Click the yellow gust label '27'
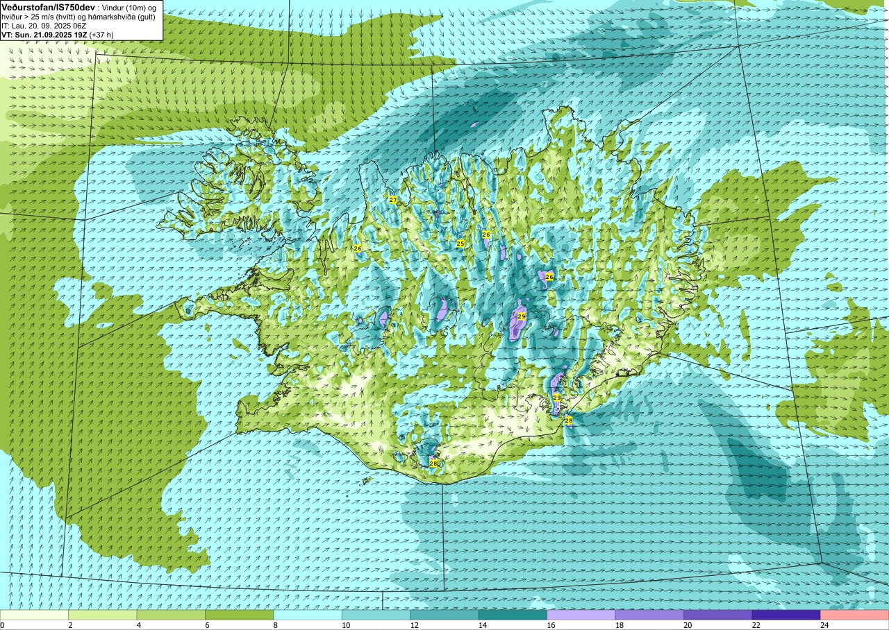Image resolution: width=889 pixels, height=630 pixels. point(393,200)
